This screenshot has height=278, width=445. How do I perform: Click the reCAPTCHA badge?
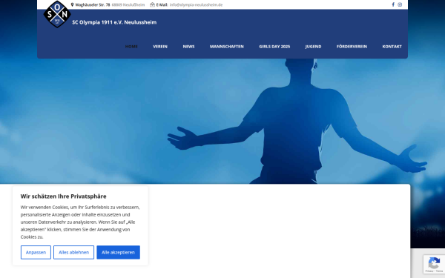tap(434, 264)
